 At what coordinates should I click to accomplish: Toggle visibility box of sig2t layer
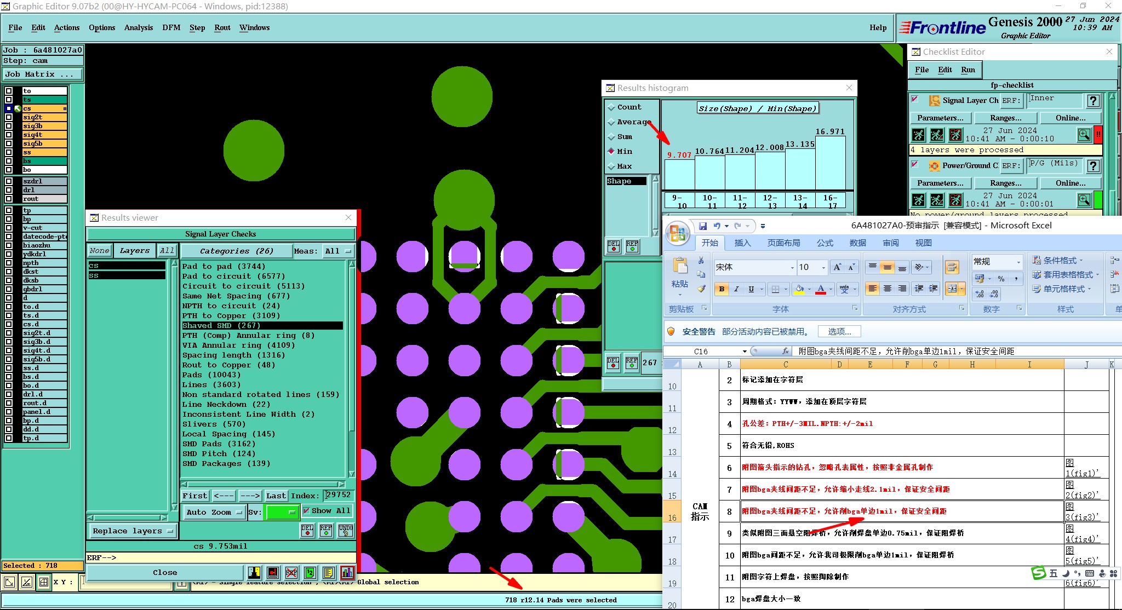tap(9, 117)
